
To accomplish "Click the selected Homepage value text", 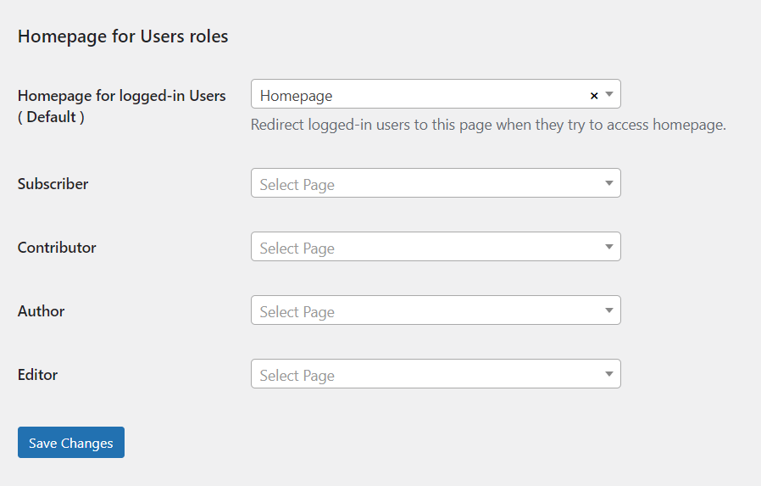I will 296,96.
